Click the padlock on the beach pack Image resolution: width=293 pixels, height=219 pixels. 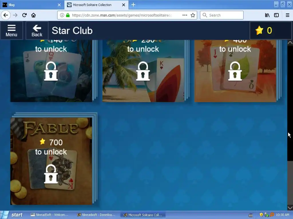[x=143, y=71]
